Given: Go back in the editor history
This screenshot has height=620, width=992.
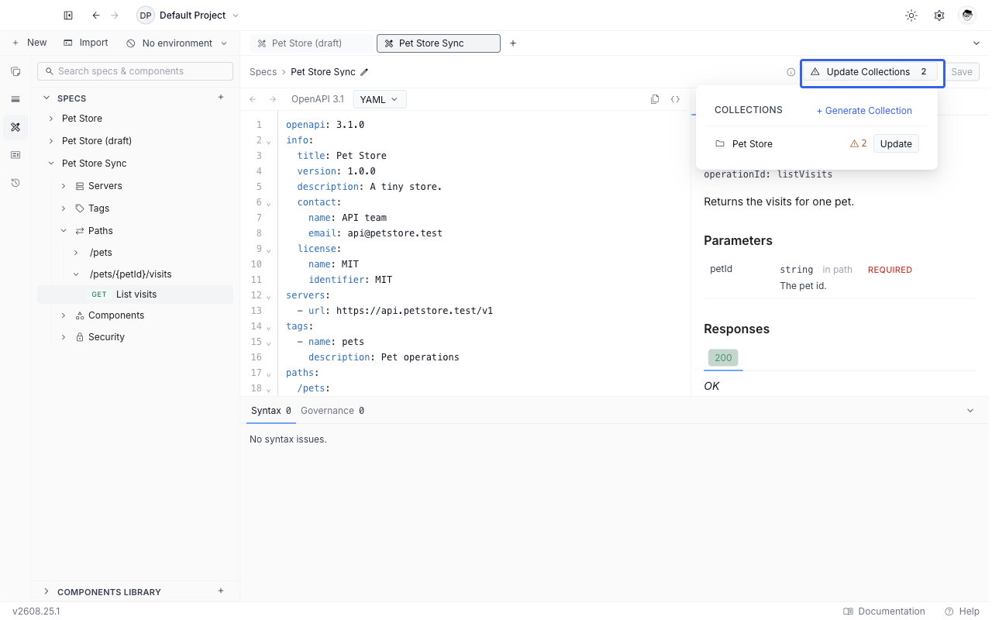Looking at the screenshot, I should 253,99.
